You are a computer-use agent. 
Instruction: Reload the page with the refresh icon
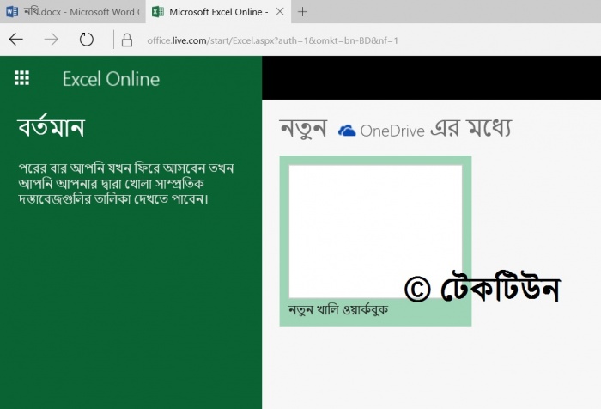(86, 40)
